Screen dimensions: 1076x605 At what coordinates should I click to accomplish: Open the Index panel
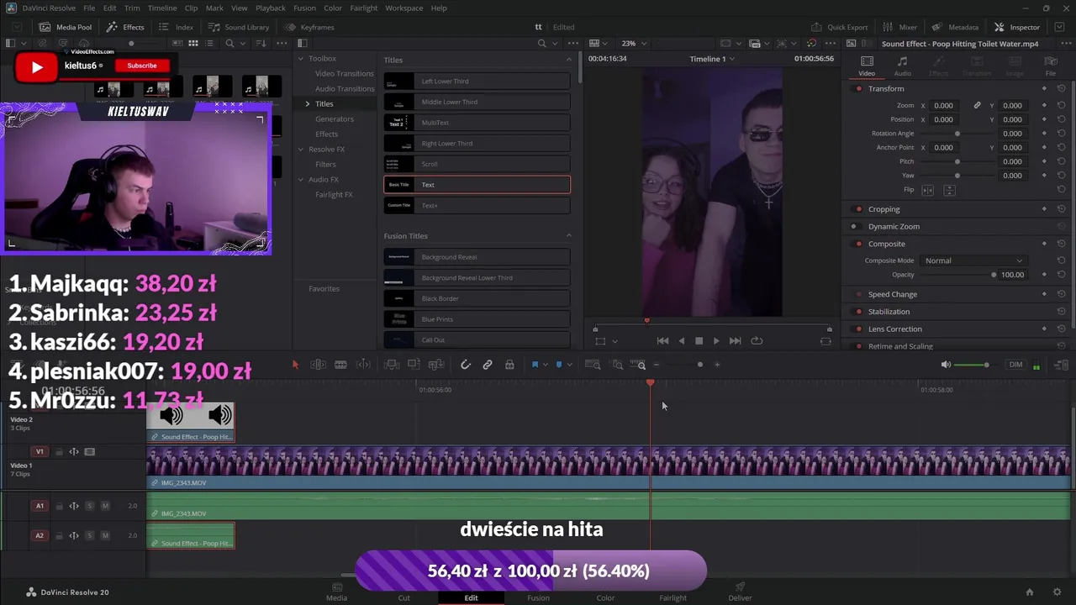176,27
